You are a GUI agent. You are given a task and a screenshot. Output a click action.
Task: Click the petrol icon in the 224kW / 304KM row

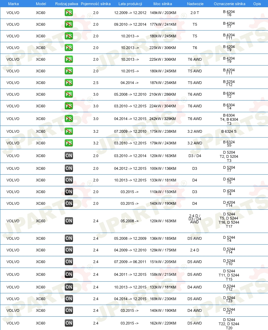pyautogui.click(x=69, y=106)
